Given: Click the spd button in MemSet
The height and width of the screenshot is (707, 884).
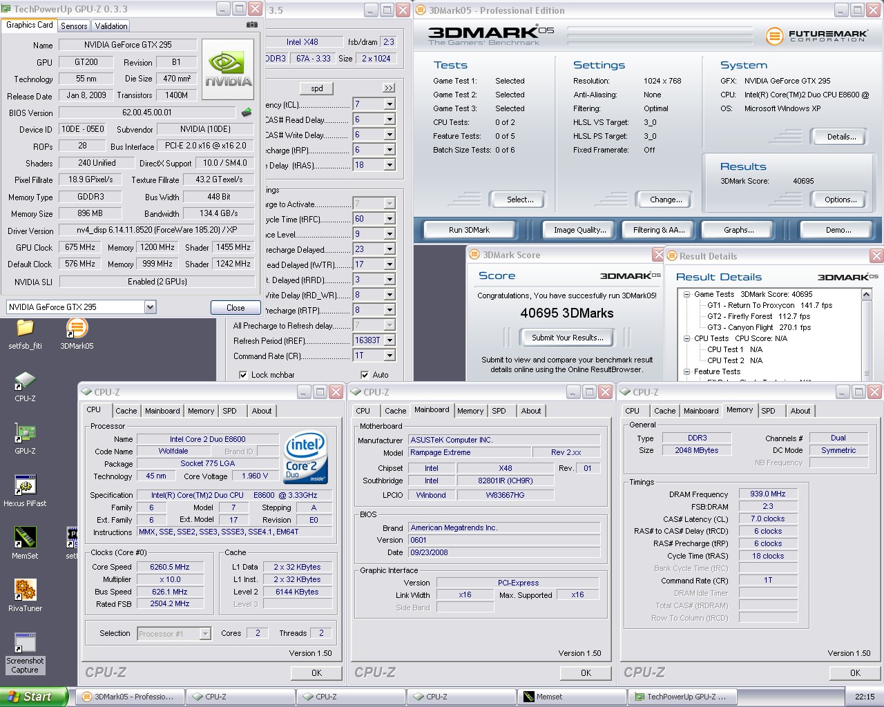Looking at the screenshot, I should pos(317,88).
